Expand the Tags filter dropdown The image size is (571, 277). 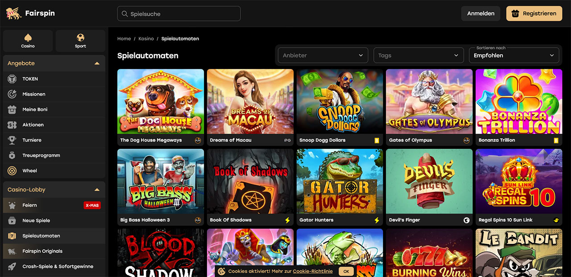418,55
